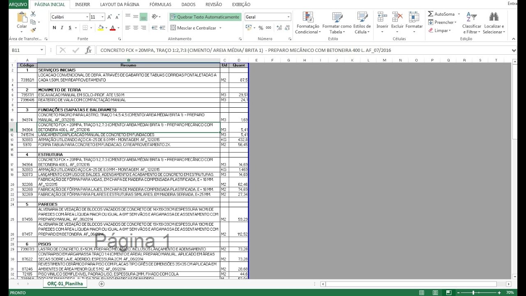Click the Copy icon in clipboard group
The image size is (526, 296).
[33, 22]
